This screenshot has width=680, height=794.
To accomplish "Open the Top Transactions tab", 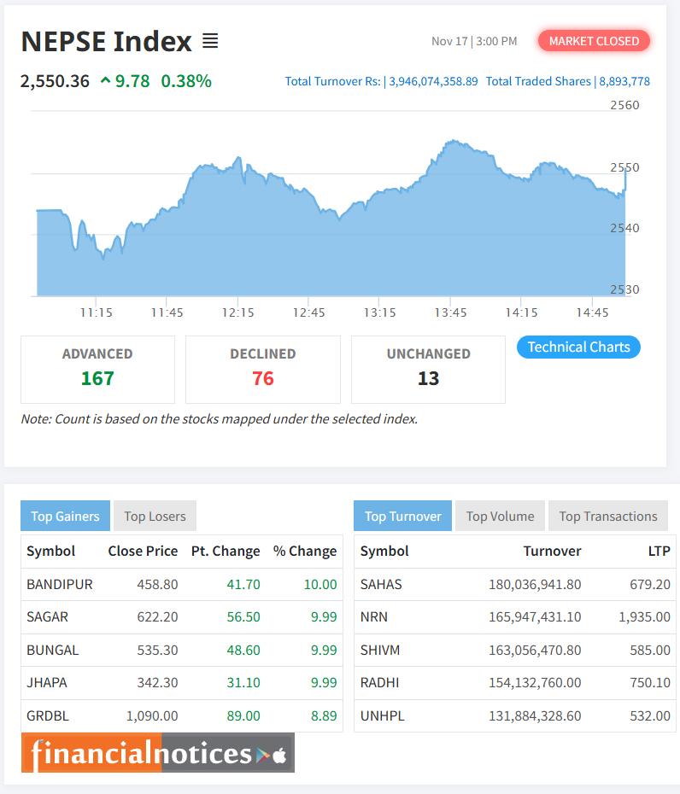I will [x=607, y=516].
